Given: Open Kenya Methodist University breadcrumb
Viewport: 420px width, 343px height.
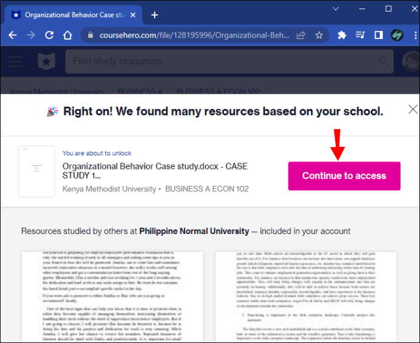Looking at the screenshot, I should 57,91.
